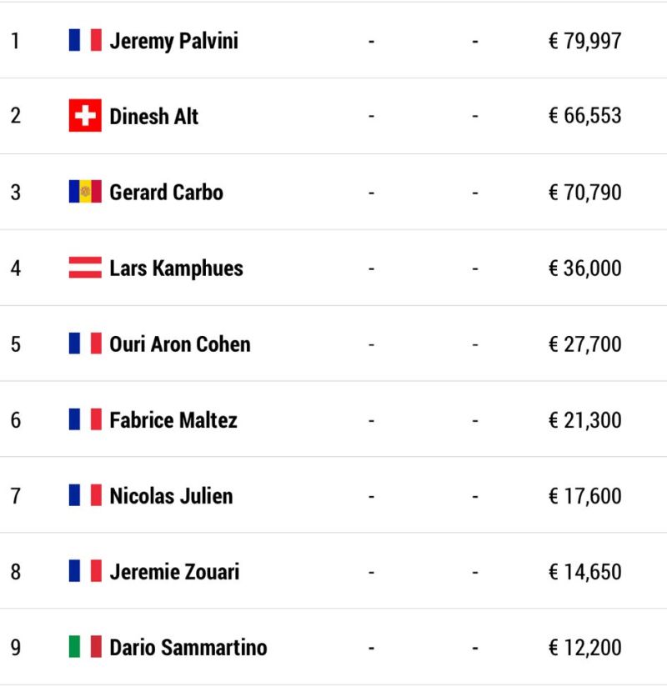Select the rank number 7 row
Screen dimensions: 667x692
pos(333,494)
